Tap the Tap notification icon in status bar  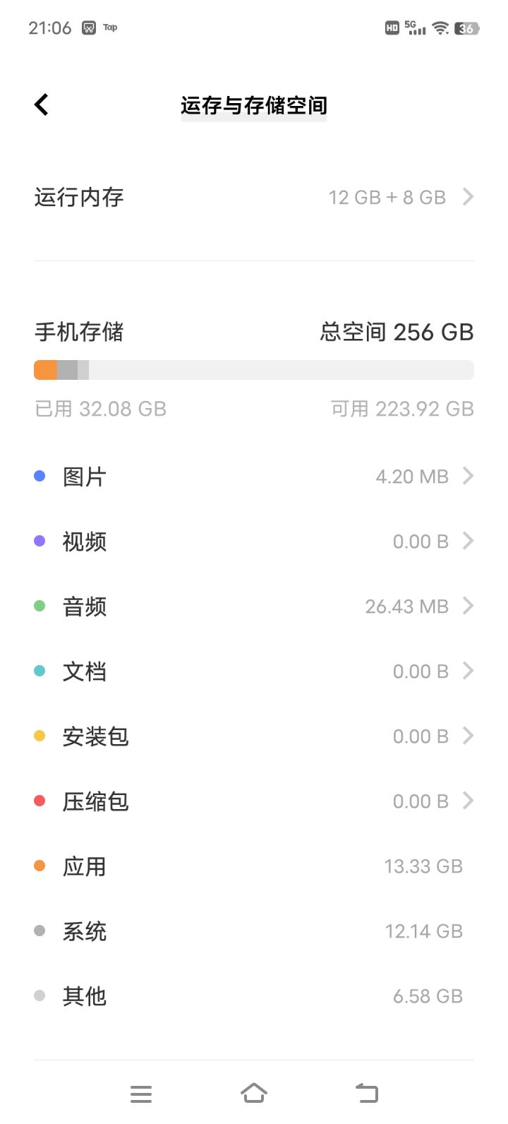[110, 28]
